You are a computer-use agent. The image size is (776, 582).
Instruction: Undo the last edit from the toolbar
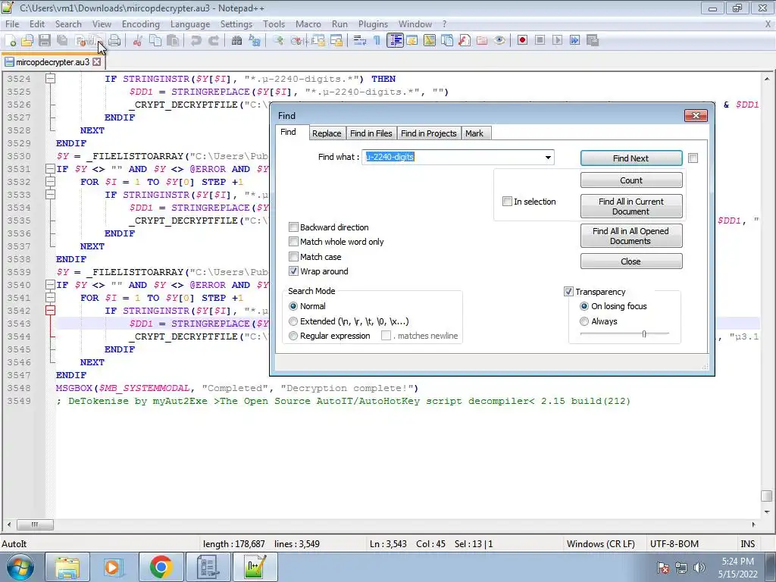[196, 41]
